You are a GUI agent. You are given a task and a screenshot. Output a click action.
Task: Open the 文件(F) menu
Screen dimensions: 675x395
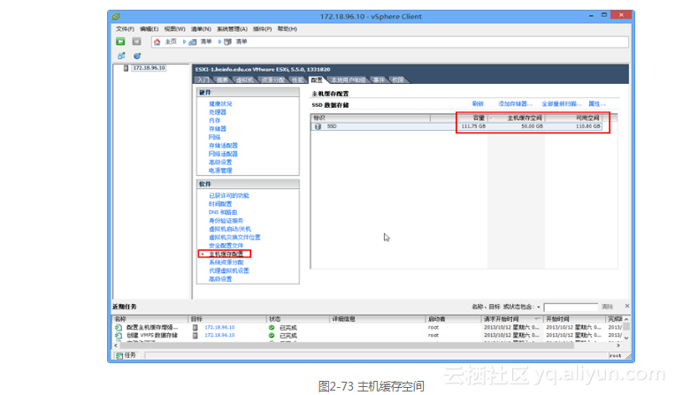[125, 29]
